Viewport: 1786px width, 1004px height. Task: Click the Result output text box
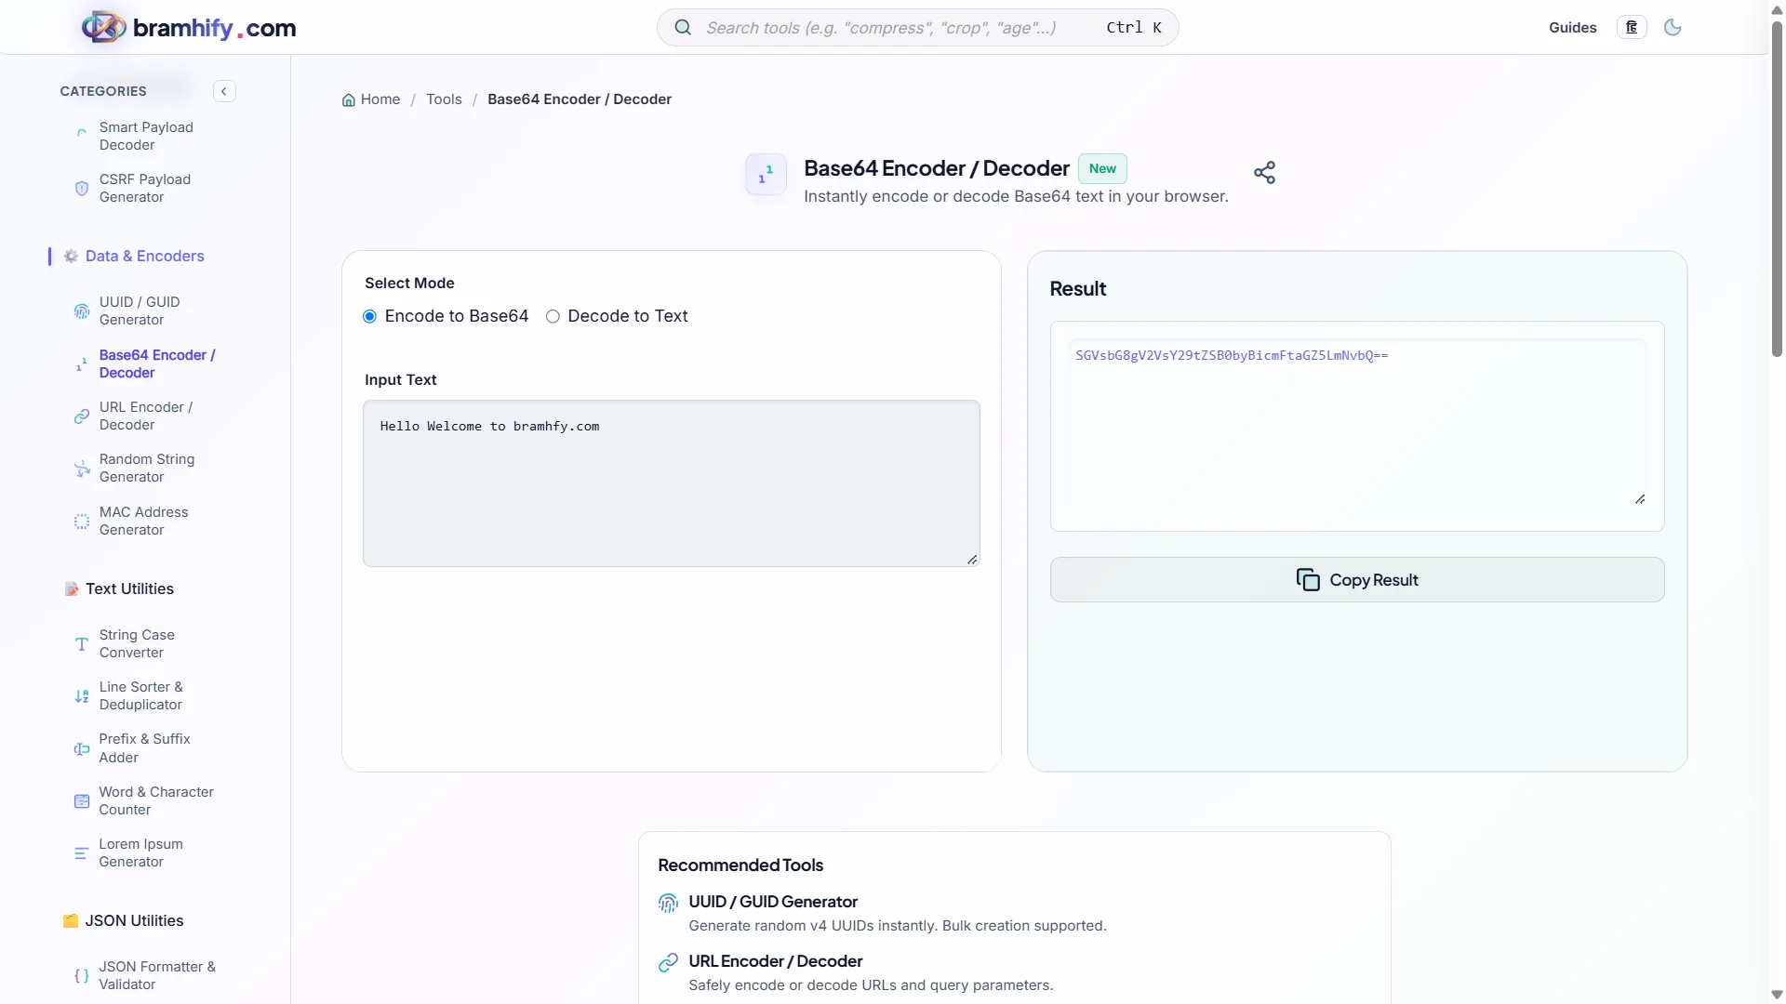click(1357, 424)
